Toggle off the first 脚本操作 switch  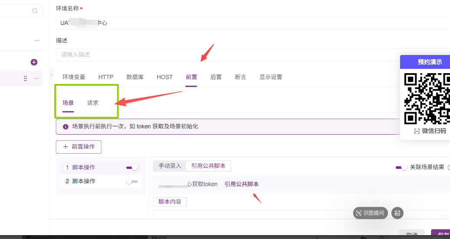pos(132,168)
